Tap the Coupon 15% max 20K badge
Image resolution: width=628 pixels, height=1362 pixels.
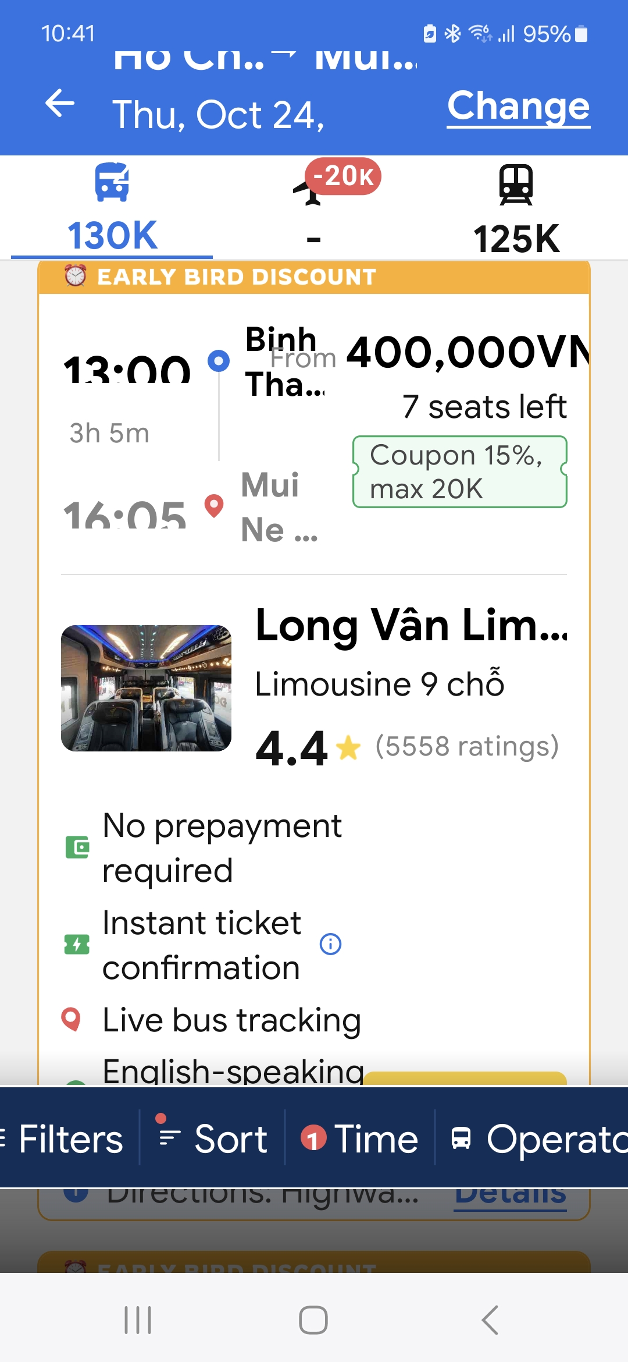click(x=459, y=472)
